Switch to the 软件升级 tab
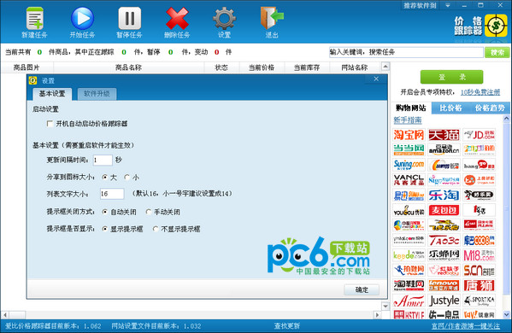This screenshot has height=333, width=512. click(97, 94)
